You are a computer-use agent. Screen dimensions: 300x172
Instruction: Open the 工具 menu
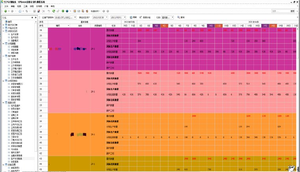tap(26, 6)
